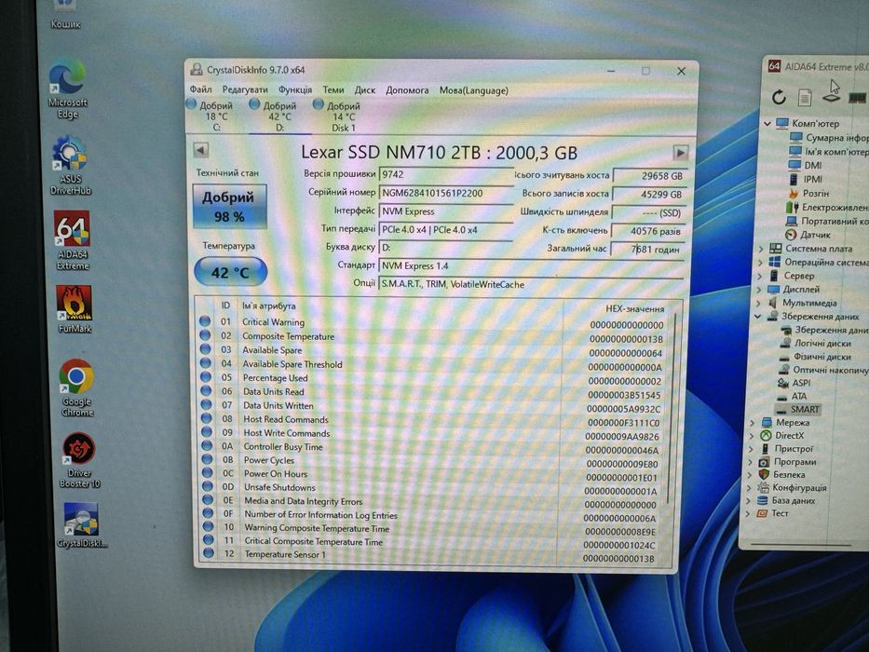Collapse Збереження даних node
Screen dimensions: 869x652
(757, 316)
